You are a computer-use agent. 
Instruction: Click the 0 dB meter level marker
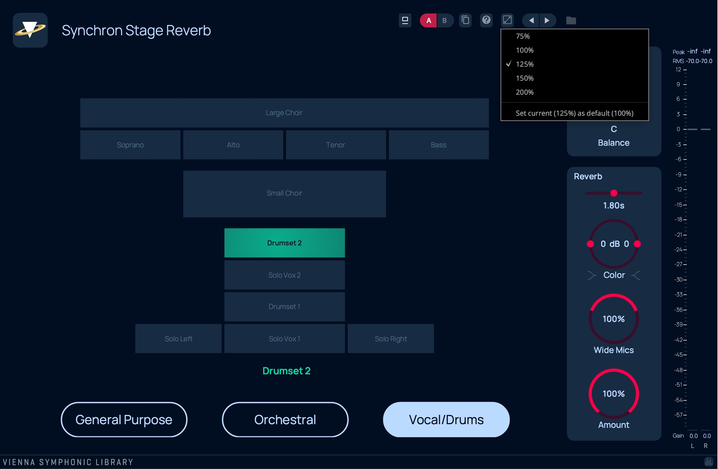pyautogui.click(x=678, y=129)
